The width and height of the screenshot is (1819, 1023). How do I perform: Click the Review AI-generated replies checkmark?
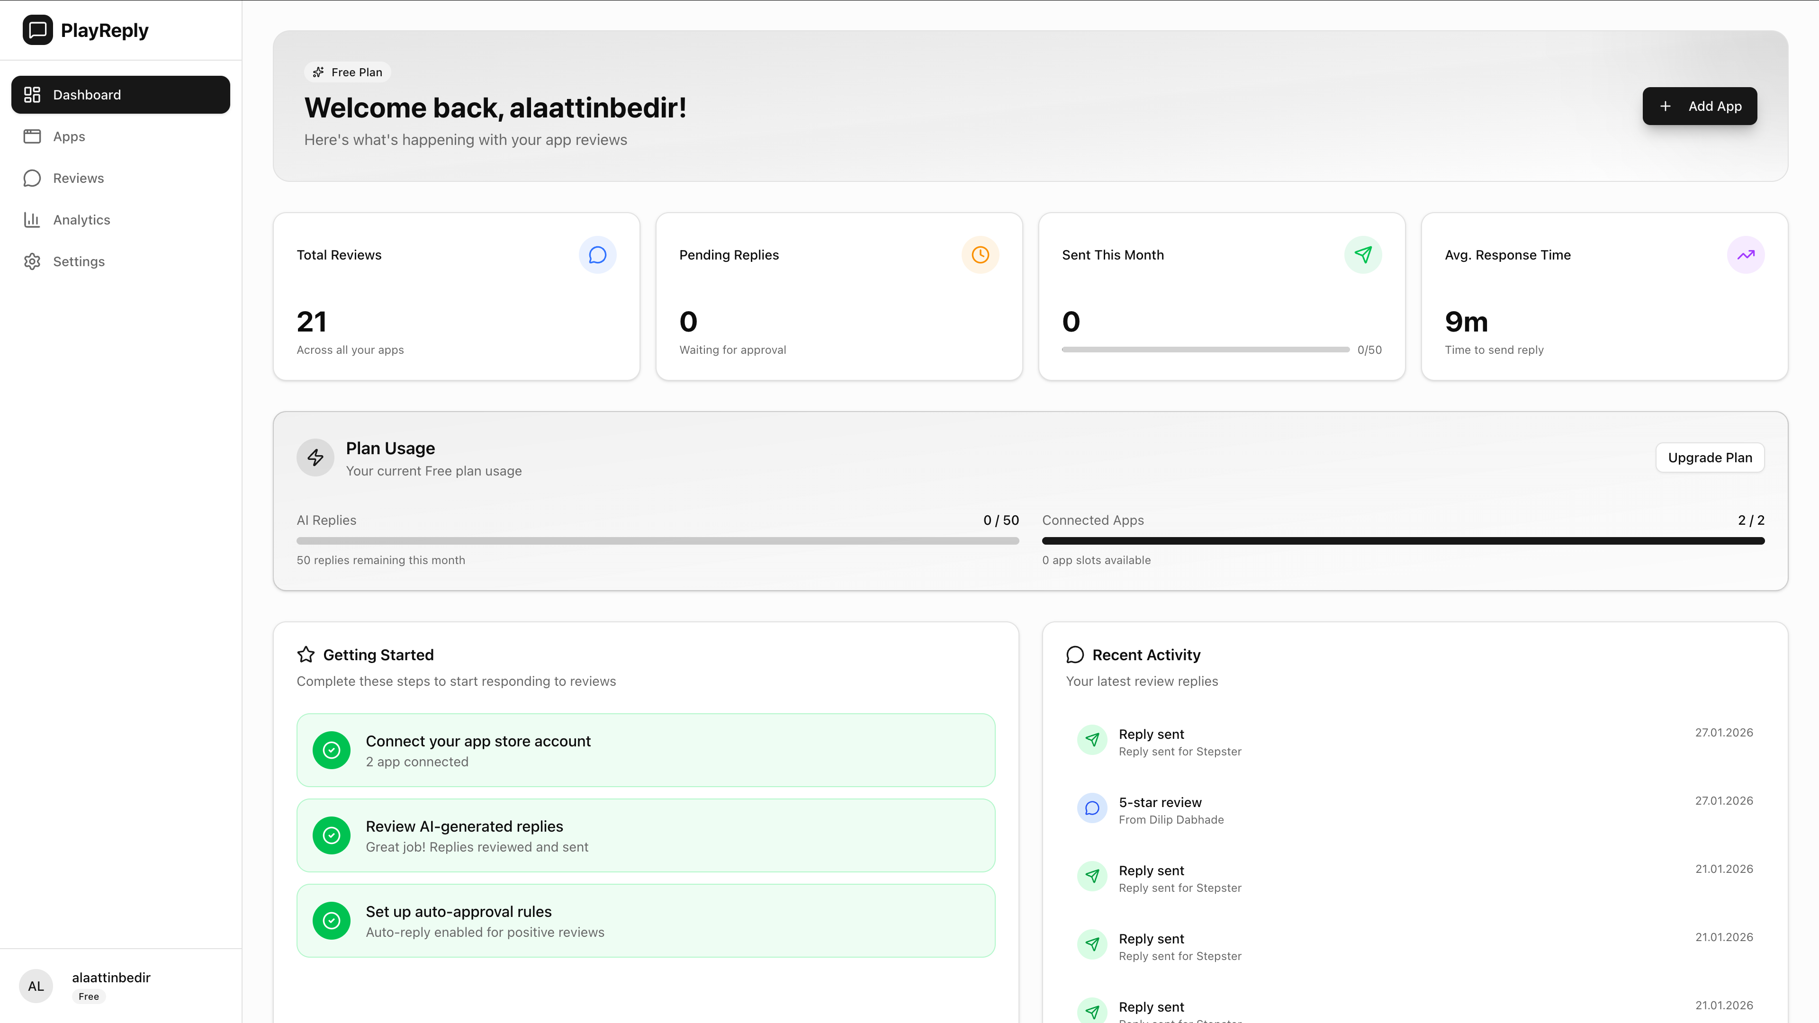click(x=331, y=835)
